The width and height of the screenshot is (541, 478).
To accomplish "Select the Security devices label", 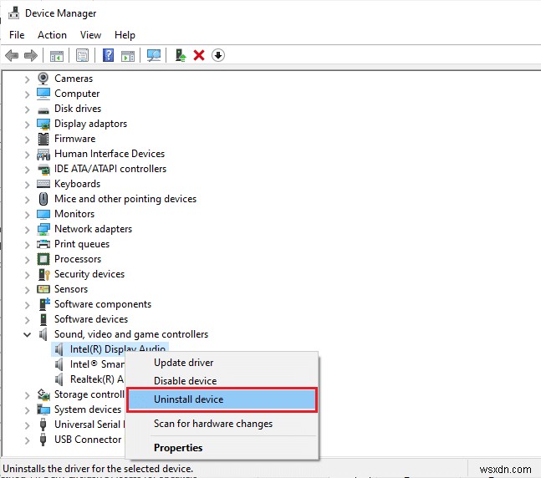I will coord(89,274).
